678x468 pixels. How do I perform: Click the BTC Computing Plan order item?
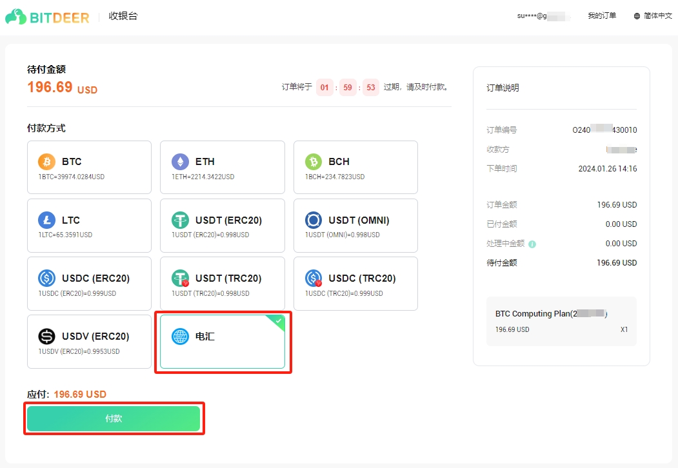pyautogui.click(x=561, y=321)
